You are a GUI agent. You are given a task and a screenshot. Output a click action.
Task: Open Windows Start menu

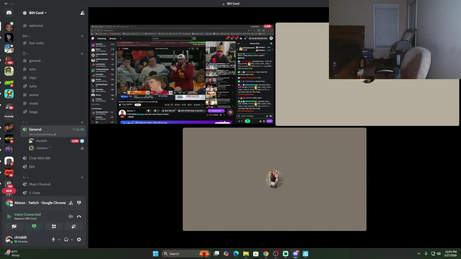[x=156, y=254]
